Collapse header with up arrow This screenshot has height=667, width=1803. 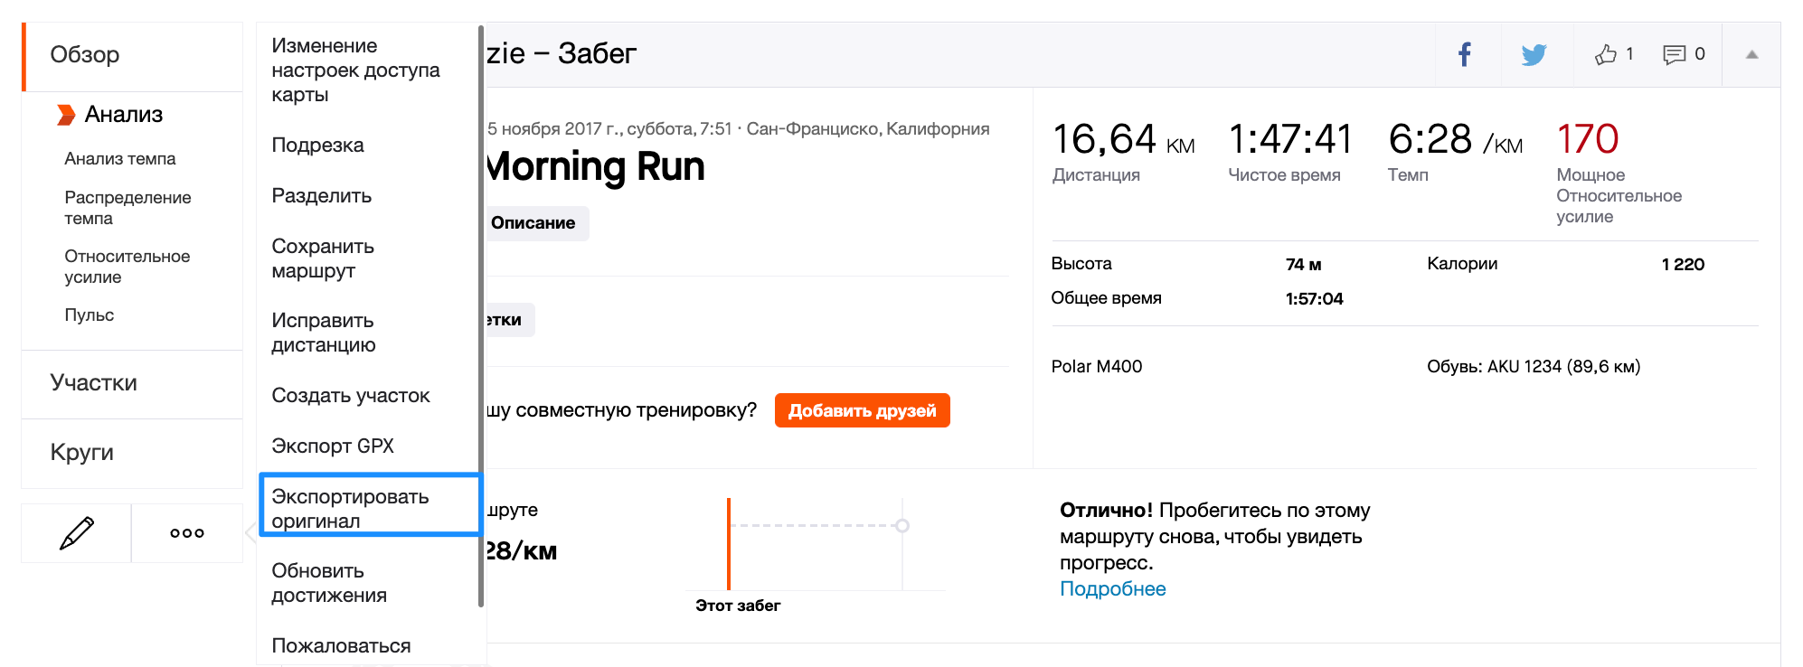coord(1751,54)
